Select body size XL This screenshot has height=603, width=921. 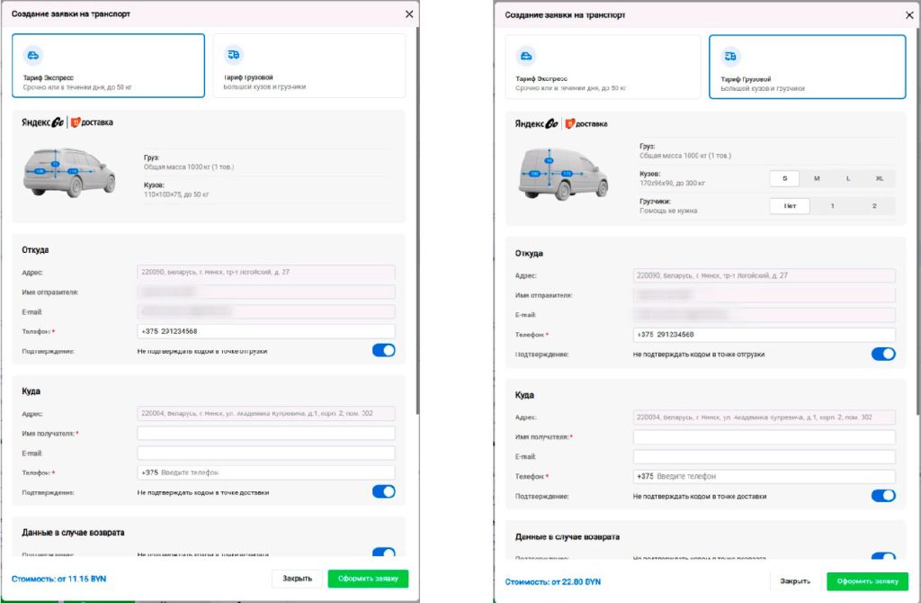point(880,178)
